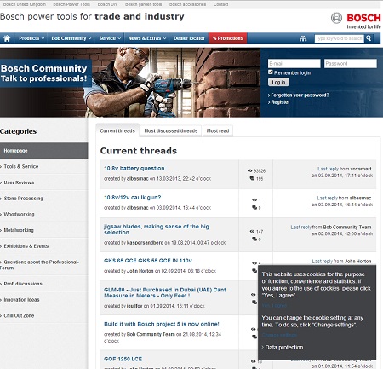383x369 pixels.
Task: Expand the News & Extras dropdown
Action: point(147,38)
